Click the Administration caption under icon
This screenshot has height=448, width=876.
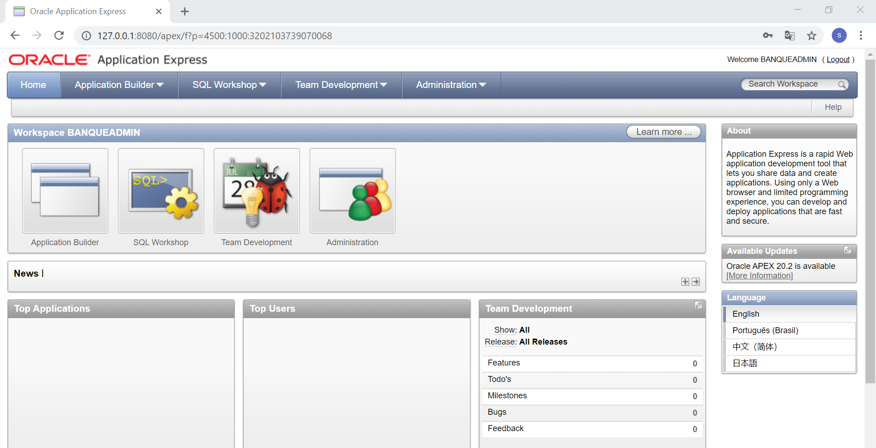click(x=352, y=242)
